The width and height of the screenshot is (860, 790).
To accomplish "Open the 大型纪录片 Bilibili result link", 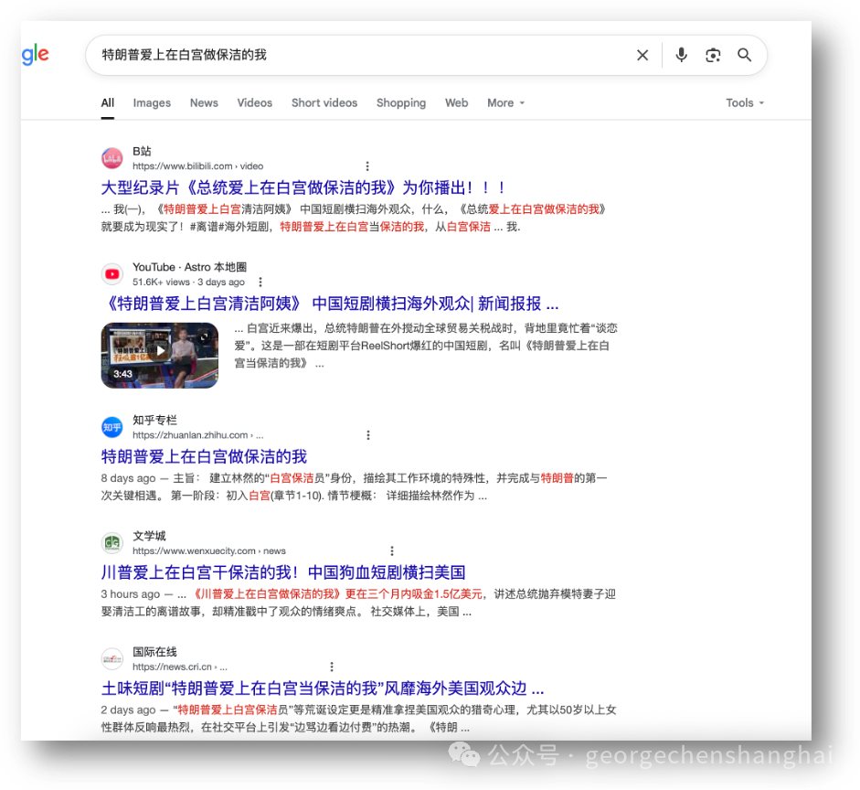I will [303, 187].
